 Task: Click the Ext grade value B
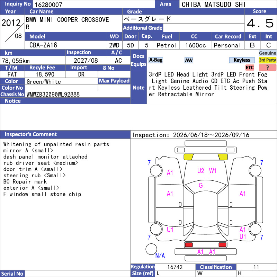[x=252, y=45]
